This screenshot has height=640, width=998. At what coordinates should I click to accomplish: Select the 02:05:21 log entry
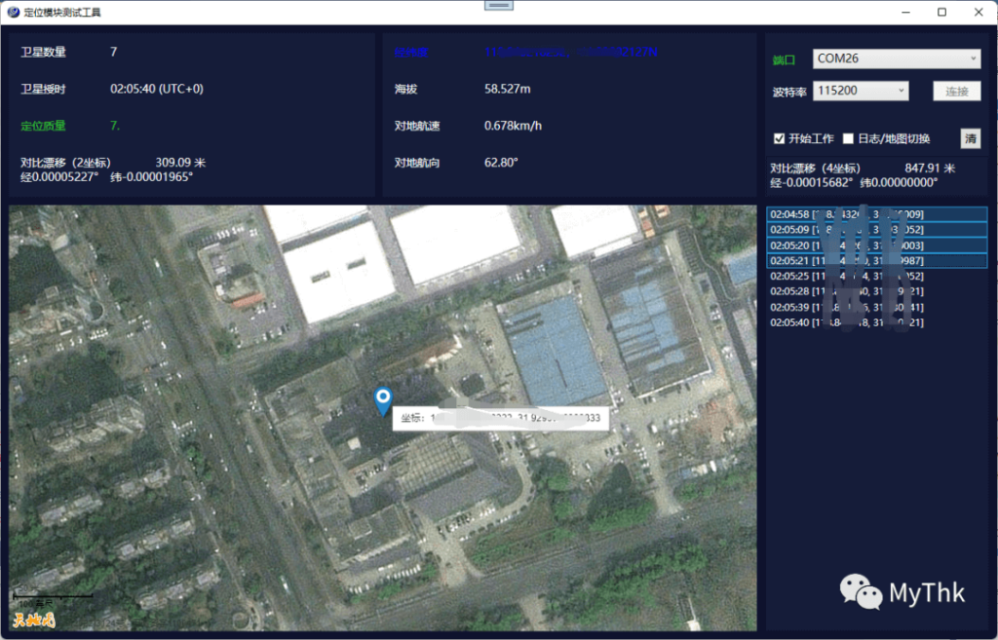tap(876, 261)
